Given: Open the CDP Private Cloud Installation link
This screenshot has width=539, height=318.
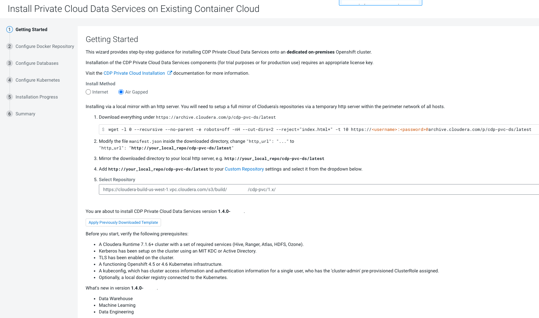Looking at the screenshot, I should point(134,73).
